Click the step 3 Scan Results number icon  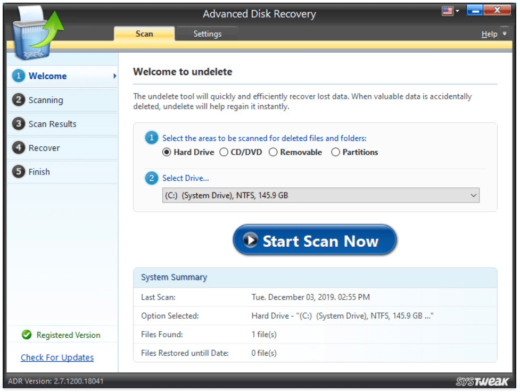pos(19,123)
